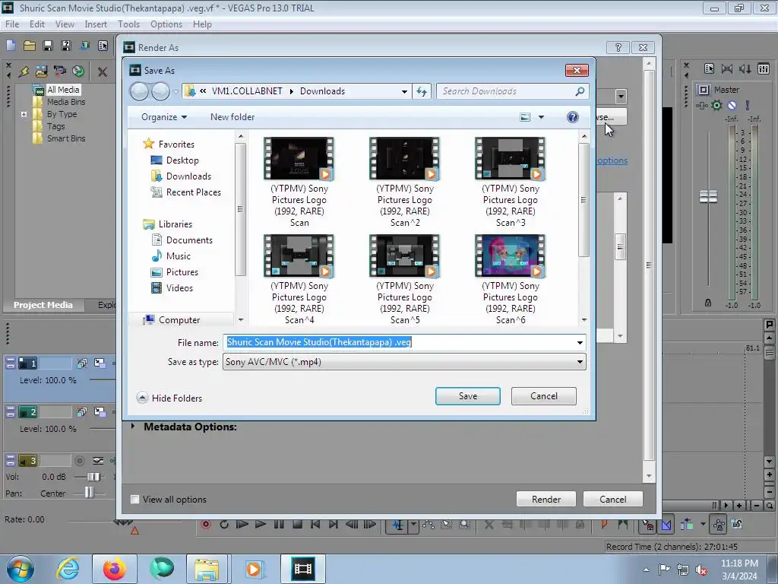Open address bar path history dropdown
The height and width of the screenshot is (584, 778).
[404, 91]
